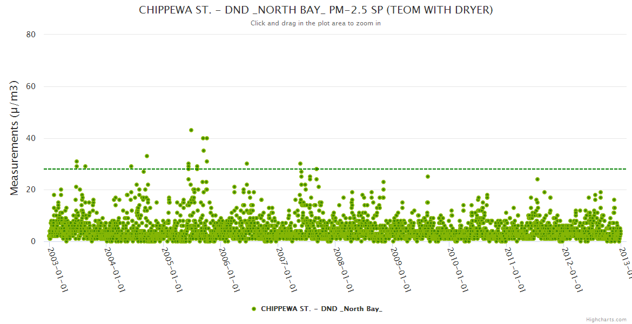The height and width of the screenshot is (324, 632).
Task: Click the green legend marker dot
Action: pos(254,309)
